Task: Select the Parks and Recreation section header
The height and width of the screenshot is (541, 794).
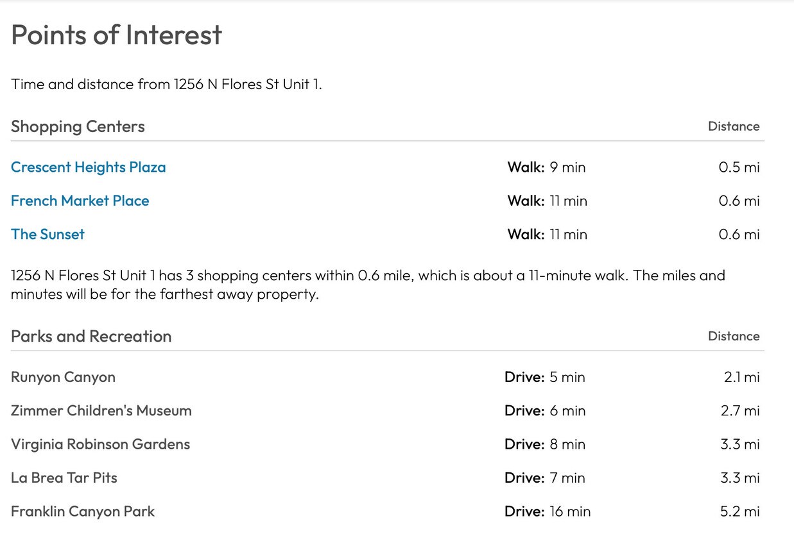Action: [x=91, y=337]
